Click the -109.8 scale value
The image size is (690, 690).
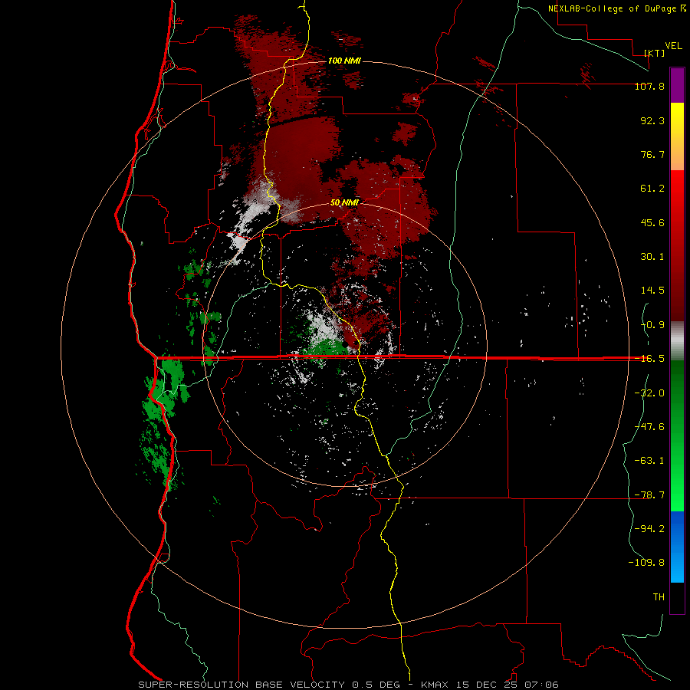646,563
